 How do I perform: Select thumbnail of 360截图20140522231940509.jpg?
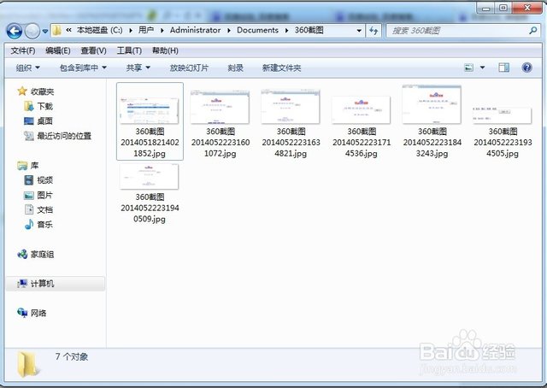tap(149, 177)
